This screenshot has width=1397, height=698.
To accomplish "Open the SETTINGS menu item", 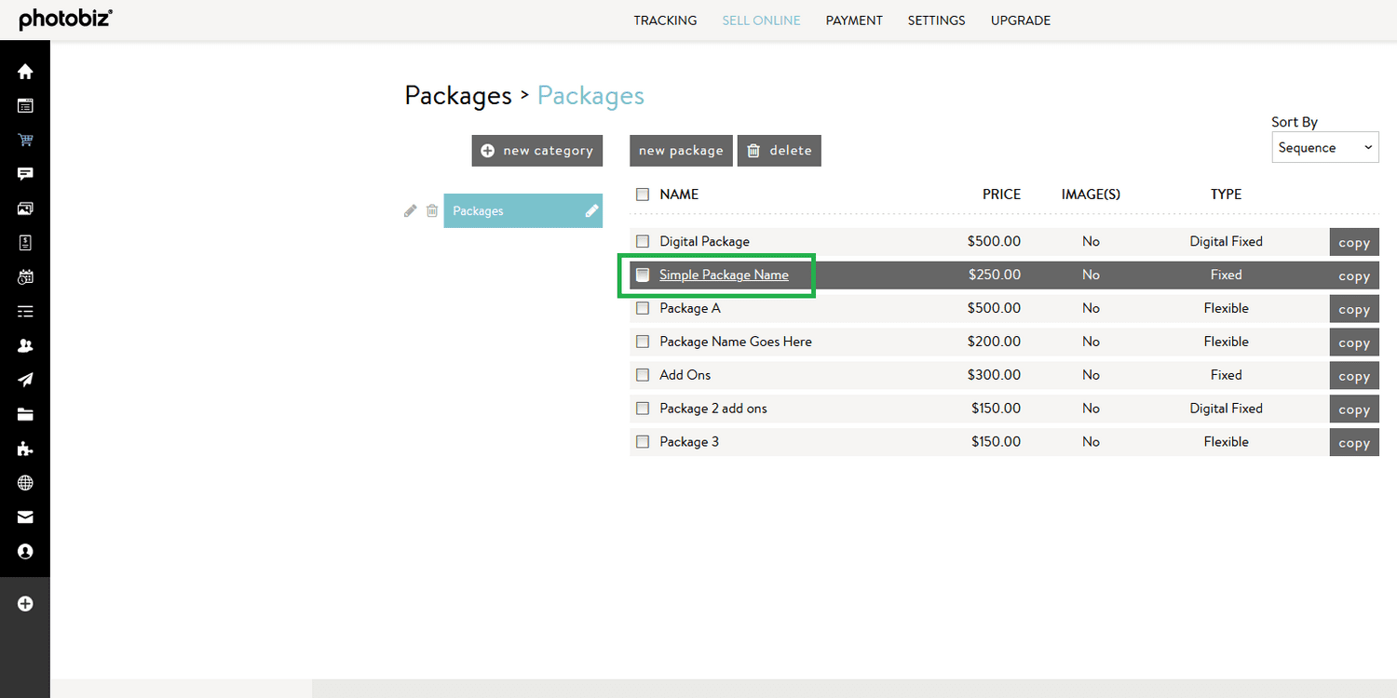I will (936, 20).
